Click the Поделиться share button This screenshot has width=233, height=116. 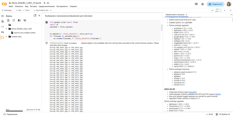tap(215, 4)
